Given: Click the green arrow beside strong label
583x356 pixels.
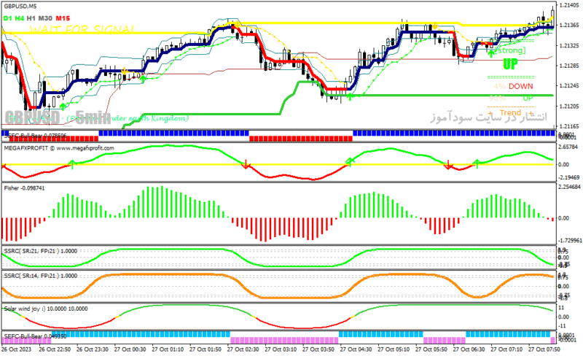Looking at the screenshot, I should coord(491,53).
